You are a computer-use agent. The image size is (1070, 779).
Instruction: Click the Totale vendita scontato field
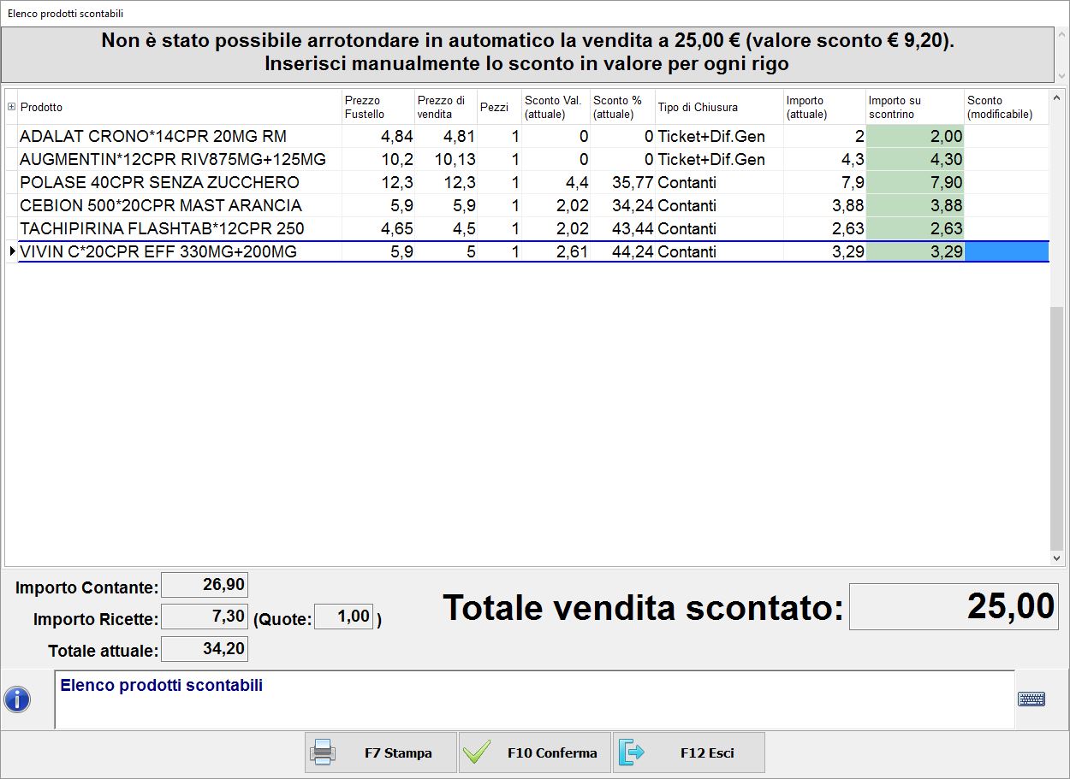point(953,606)
